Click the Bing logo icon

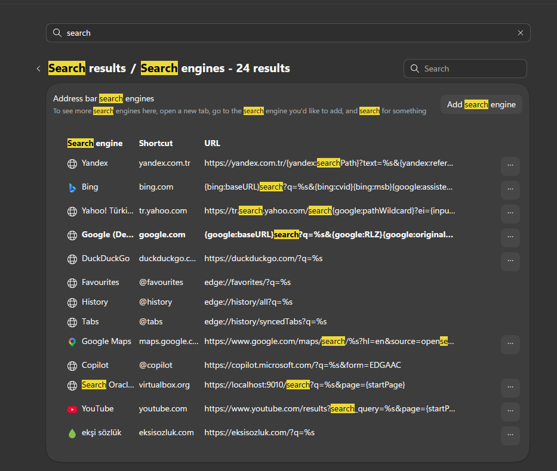[72, 188]
